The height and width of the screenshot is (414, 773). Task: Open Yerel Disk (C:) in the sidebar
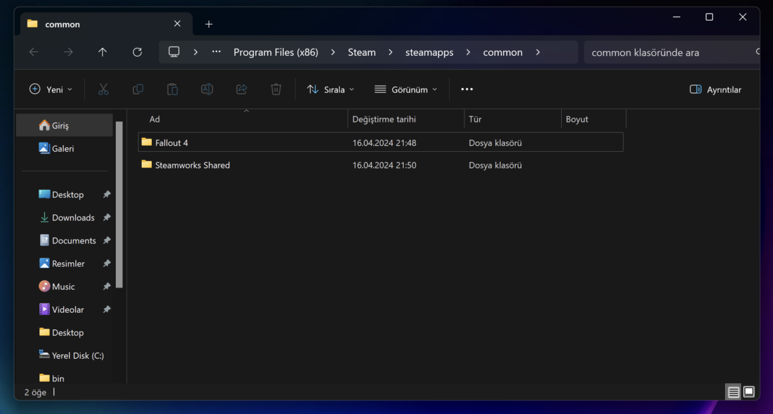(x=65, y=355)
